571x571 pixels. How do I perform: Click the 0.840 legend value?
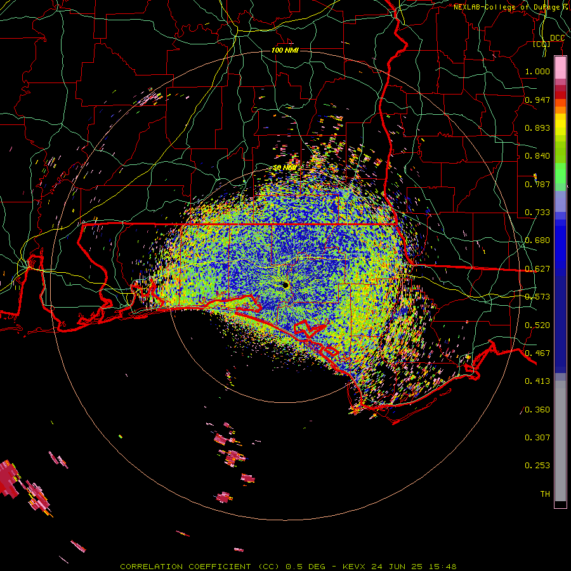click(x=537, y=156)
